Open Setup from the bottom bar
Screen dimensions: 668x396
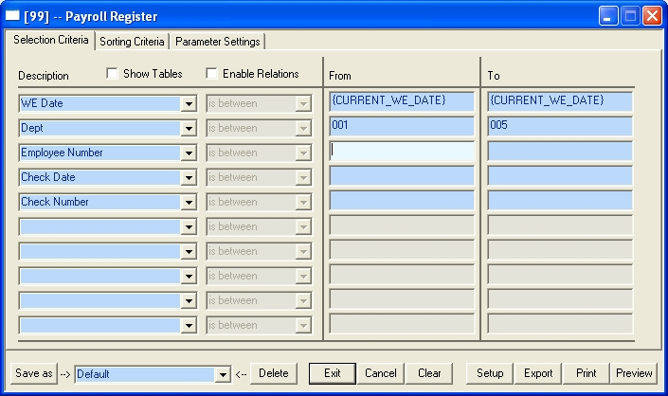click(x=490, y=373)
